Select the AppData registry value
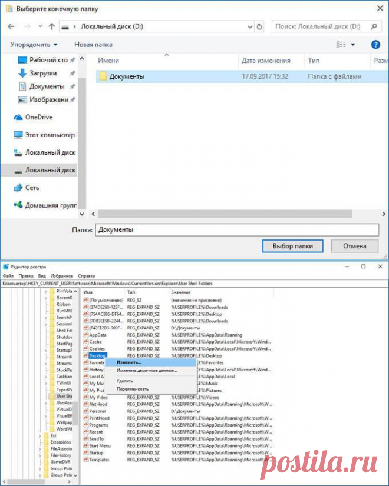Image resolution: width=389 pixels, height=486 pixels. click(x=97, y=335)
